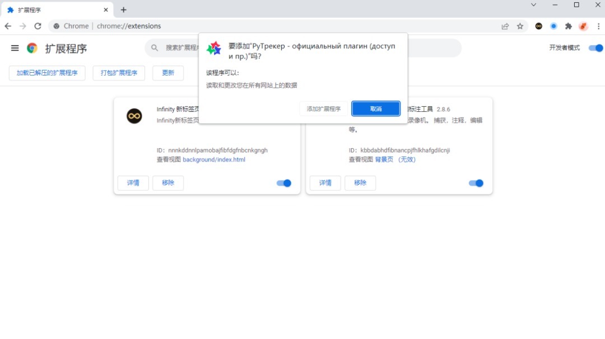Screen dimensions: 605x339
Task: Open the Extensions puzzle icon
Action: (x=569, y=26)
